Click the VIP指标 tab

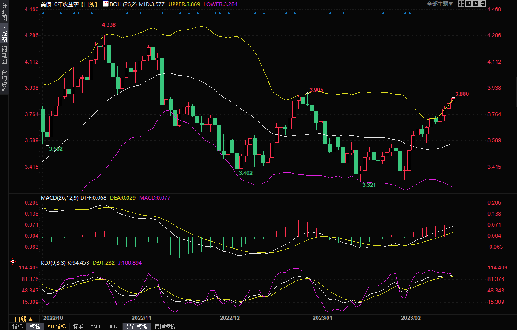[57, 326]
